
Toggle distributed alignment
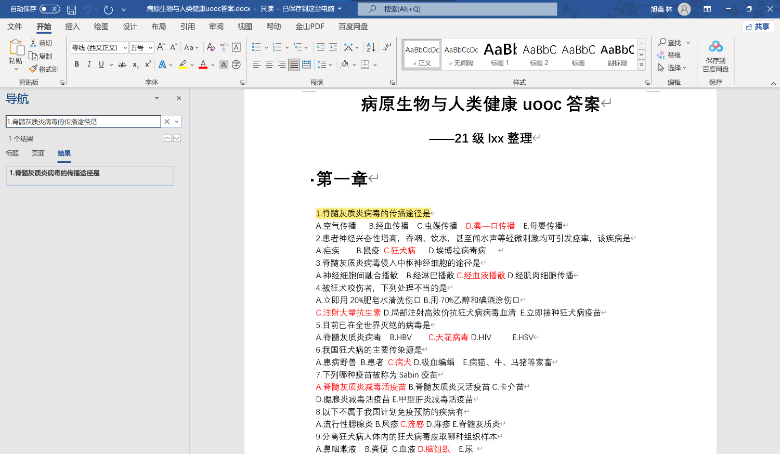coord(307,64)
